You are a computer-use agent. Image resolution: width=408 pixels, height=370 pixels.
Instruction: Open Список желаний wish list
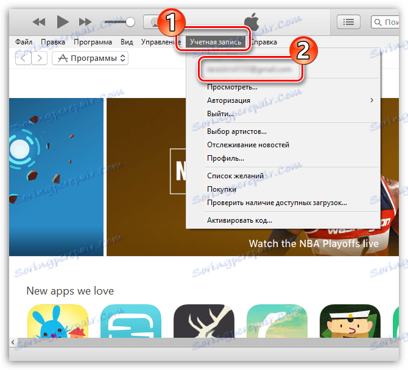[x=283, y=176]
